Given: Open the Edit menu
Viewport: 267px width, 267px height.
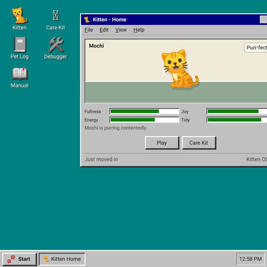Looking at the screenshot, I should 104,30.
